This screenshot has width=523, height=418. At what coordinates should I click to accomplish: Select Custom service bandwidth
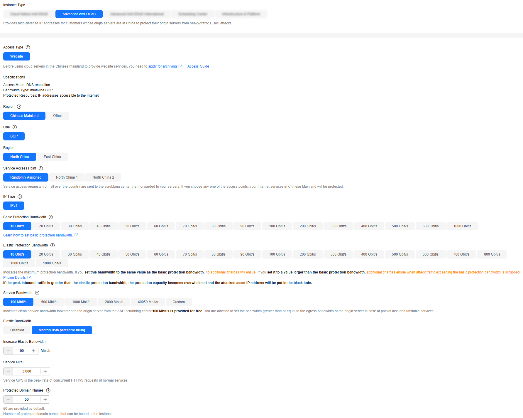(x=179, y=302)
